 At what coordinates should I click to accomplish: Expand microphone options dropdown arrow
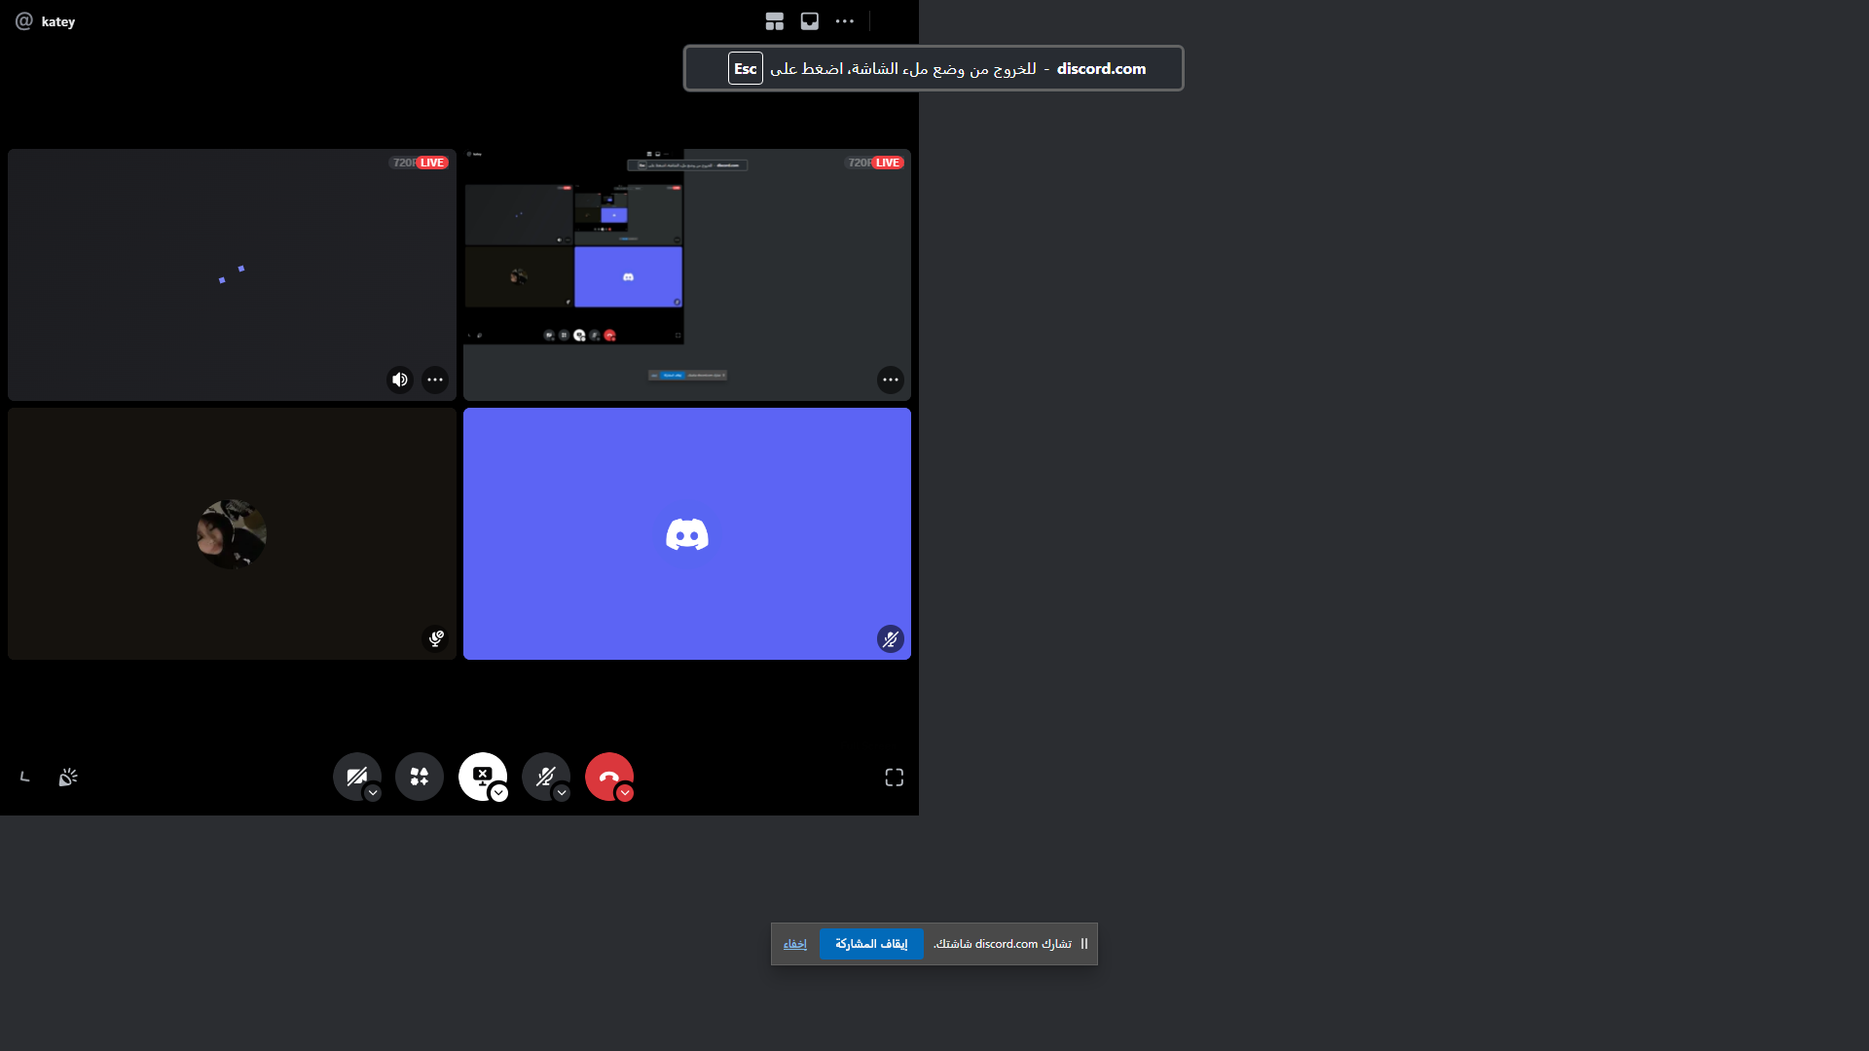tap(562, 793)
